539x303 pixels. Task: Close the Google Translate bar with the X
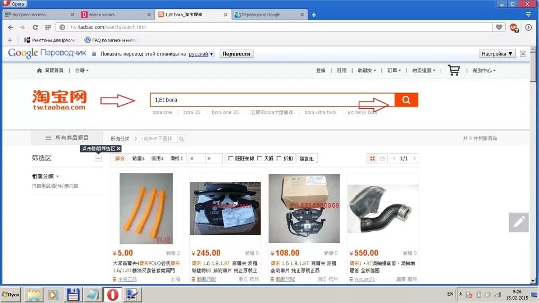[x=523, y=54]
